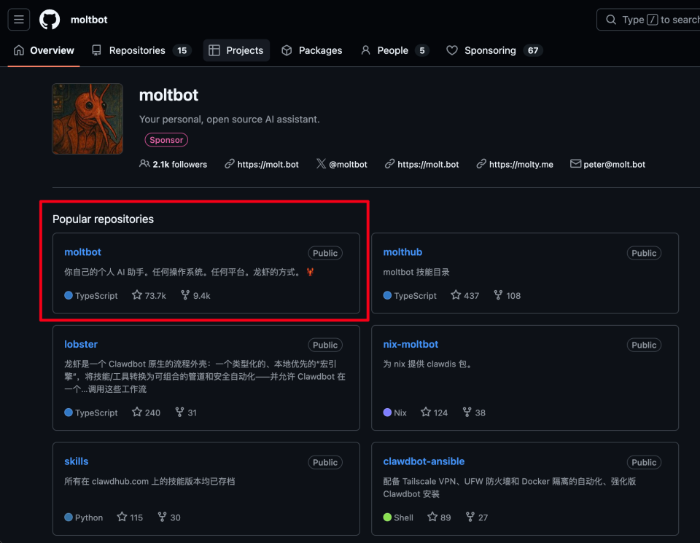
Task: Click the lobster emoji in the moltbot card description
Action: click(x=311, y=272)
